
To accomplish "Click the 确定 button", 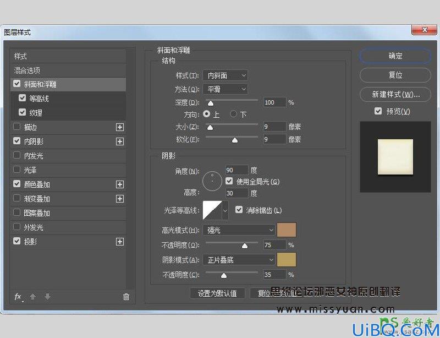I will click(395, 56).
